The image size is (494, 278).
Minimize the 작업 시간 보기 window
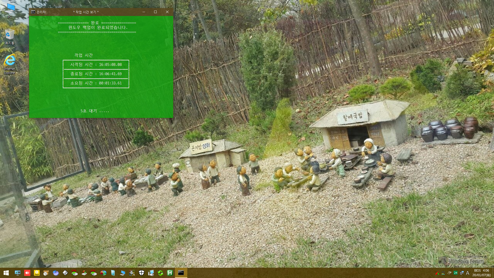[144, 12]
